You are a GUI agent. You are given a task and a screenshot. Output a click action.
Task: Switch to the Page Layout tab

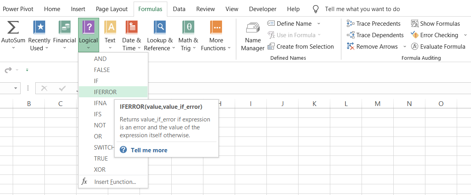112,9
